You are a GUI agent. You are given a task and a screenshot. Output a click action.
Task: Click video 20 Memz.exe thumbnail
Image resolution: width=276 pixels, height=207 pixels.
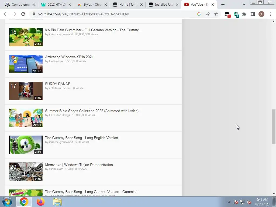(x=26, y=172)
